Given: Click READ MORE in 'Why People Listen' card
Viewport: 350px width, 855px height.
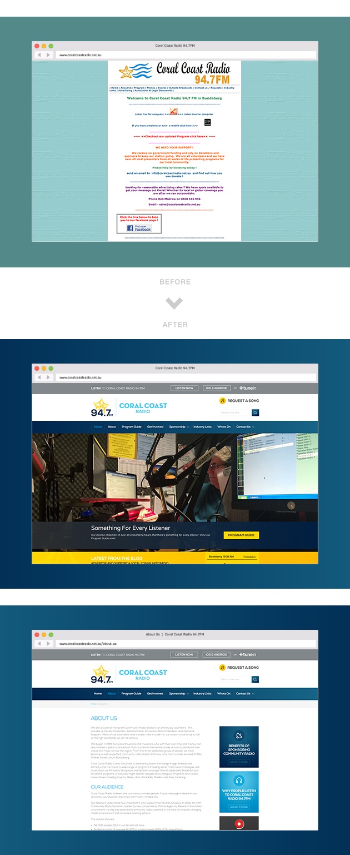Looking at the screenshot, I should click(x=239, y=807).
